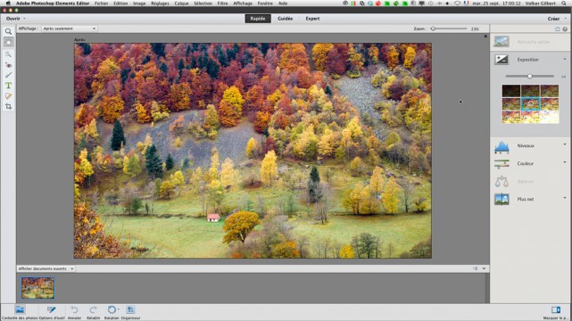Open the Fenêtre menu

pyautogui.click(x=265, y=4)
